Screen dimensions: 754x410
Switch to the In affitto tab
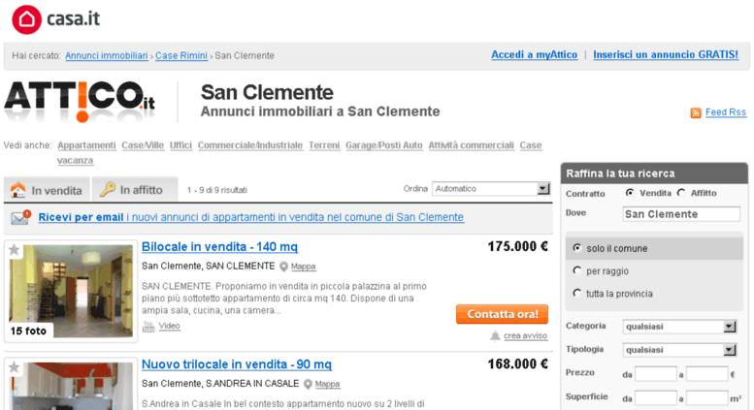(x=134, y=189)
